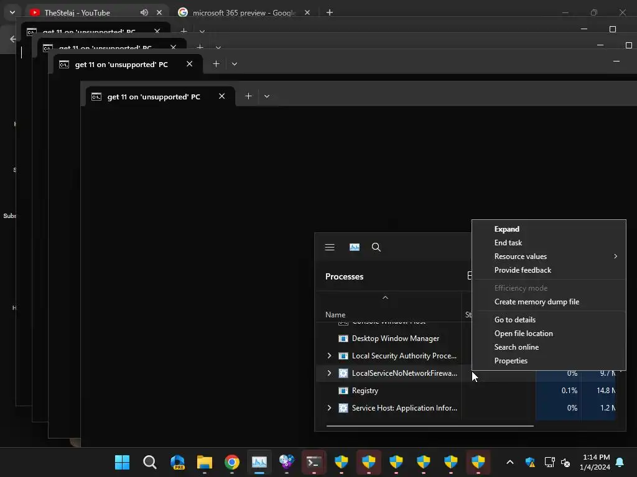637x477 pixels.
Task: Expand the Local Security Authority process group
Action: [329, 356]
